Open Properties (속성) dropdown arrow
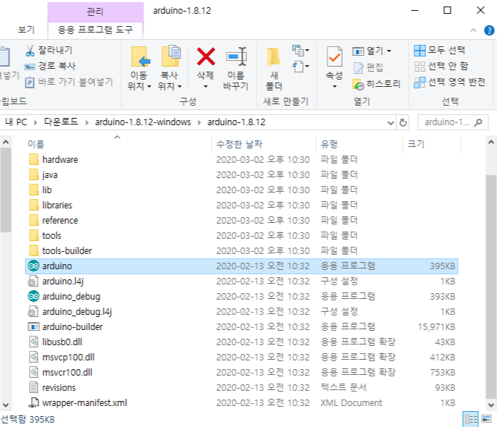This screenshot has width=497, height=427. point(335,86)
